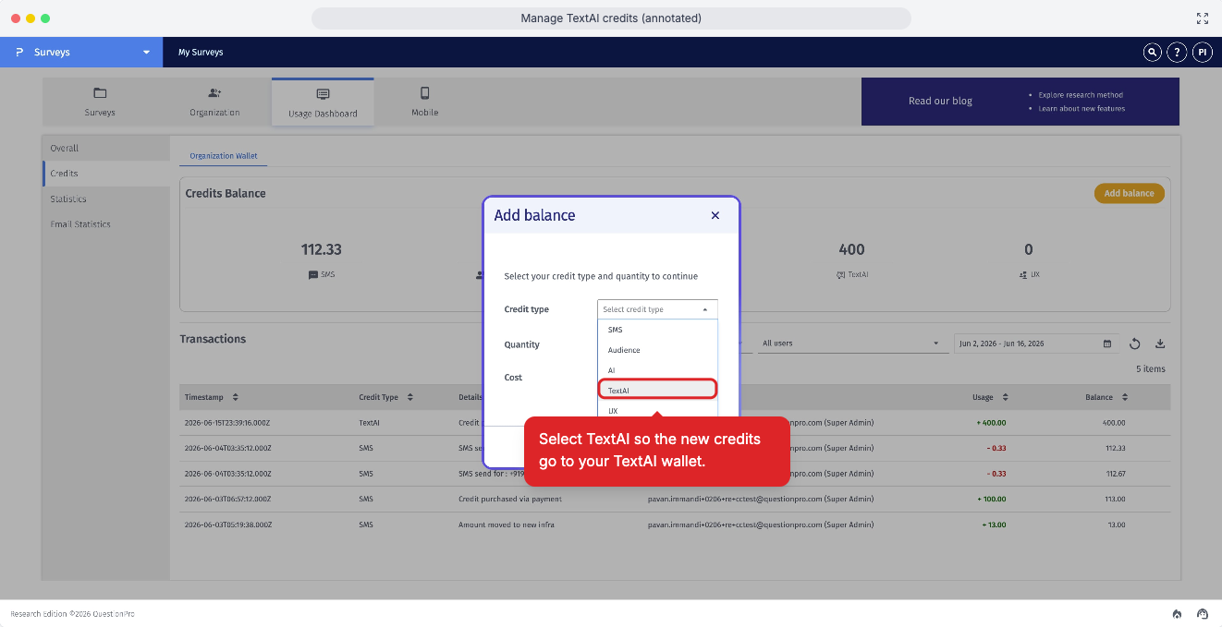Select AI from credit type list

657,370
